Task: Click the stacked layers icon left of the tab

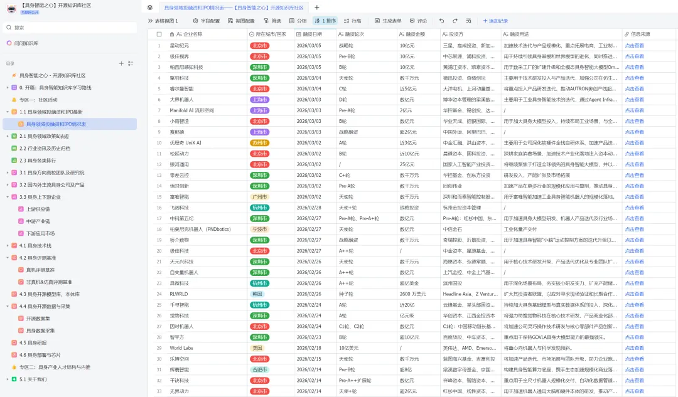Action: pos(149,8)
